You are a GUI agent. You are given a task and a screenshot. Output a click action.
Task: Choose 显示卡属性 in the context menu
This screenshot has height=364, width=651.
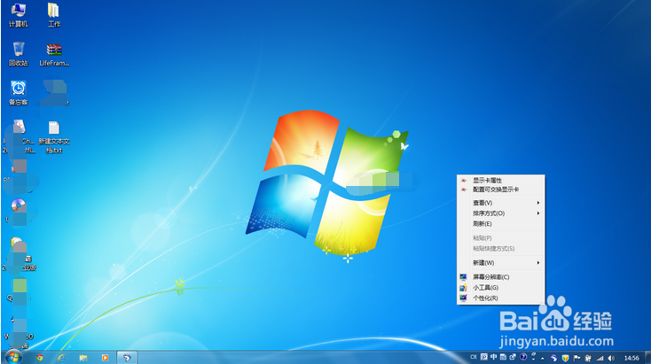click(501, 181)
